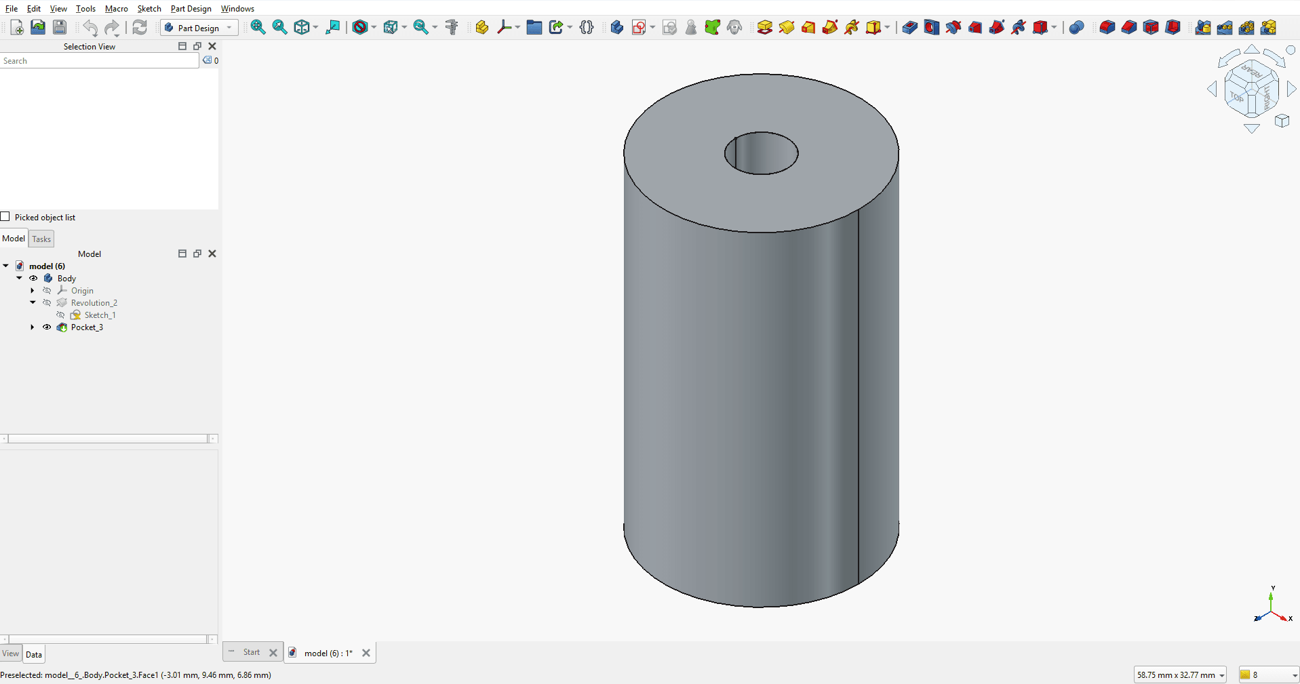Select the Subtractive Loft tool
1300x684 pixels.
975,27
